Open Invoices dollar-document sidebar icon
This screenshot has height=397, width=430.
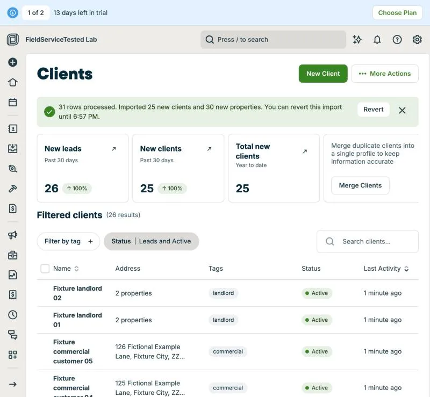point(12,208)
